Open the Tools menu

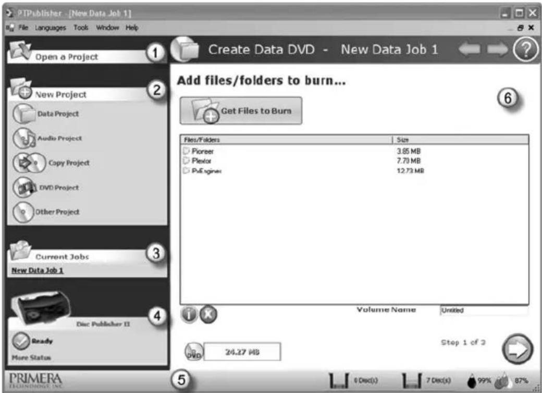click(x=81, y=28)
